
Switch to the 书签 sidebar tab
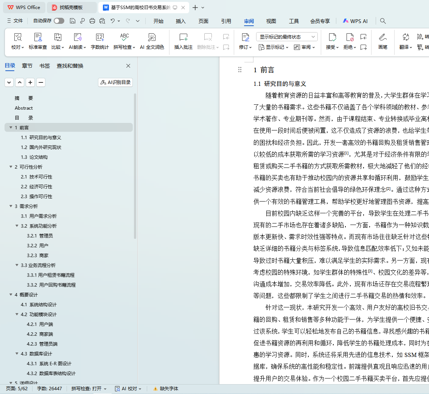pyautogui.click(x=45, y=66)
